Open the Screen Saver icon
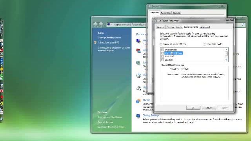Viewport: 251px width, 141px height. pos(138,63)
